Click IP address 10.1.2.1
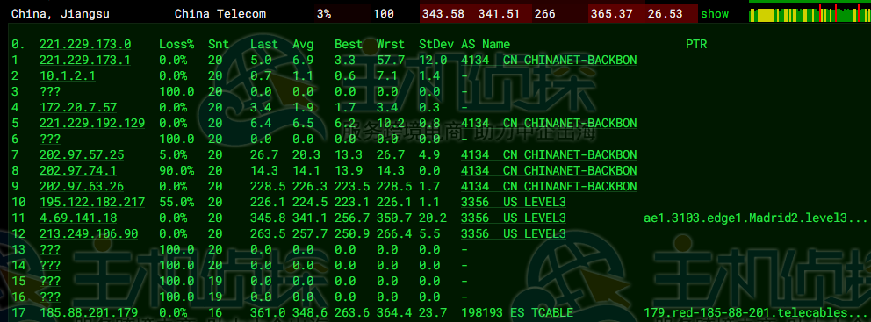871x322 pixels. point(68,75)
